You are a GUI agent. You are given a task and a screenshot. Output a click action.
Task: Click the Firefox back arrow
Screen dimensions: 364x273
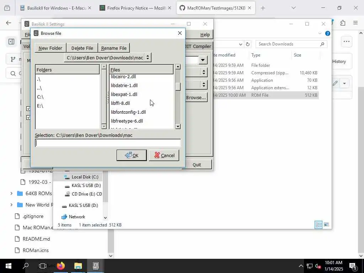(x=9, y=23)
